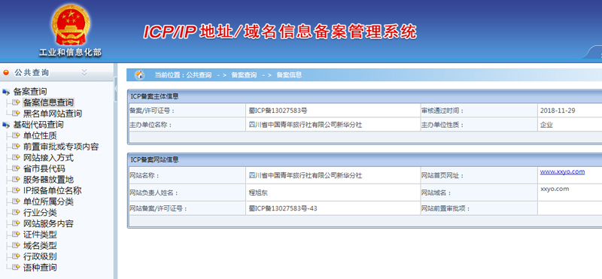This screenshot has height=279, width=602.
Task: Click the ICP备案网站信息 section header
Action: point(154,159)
